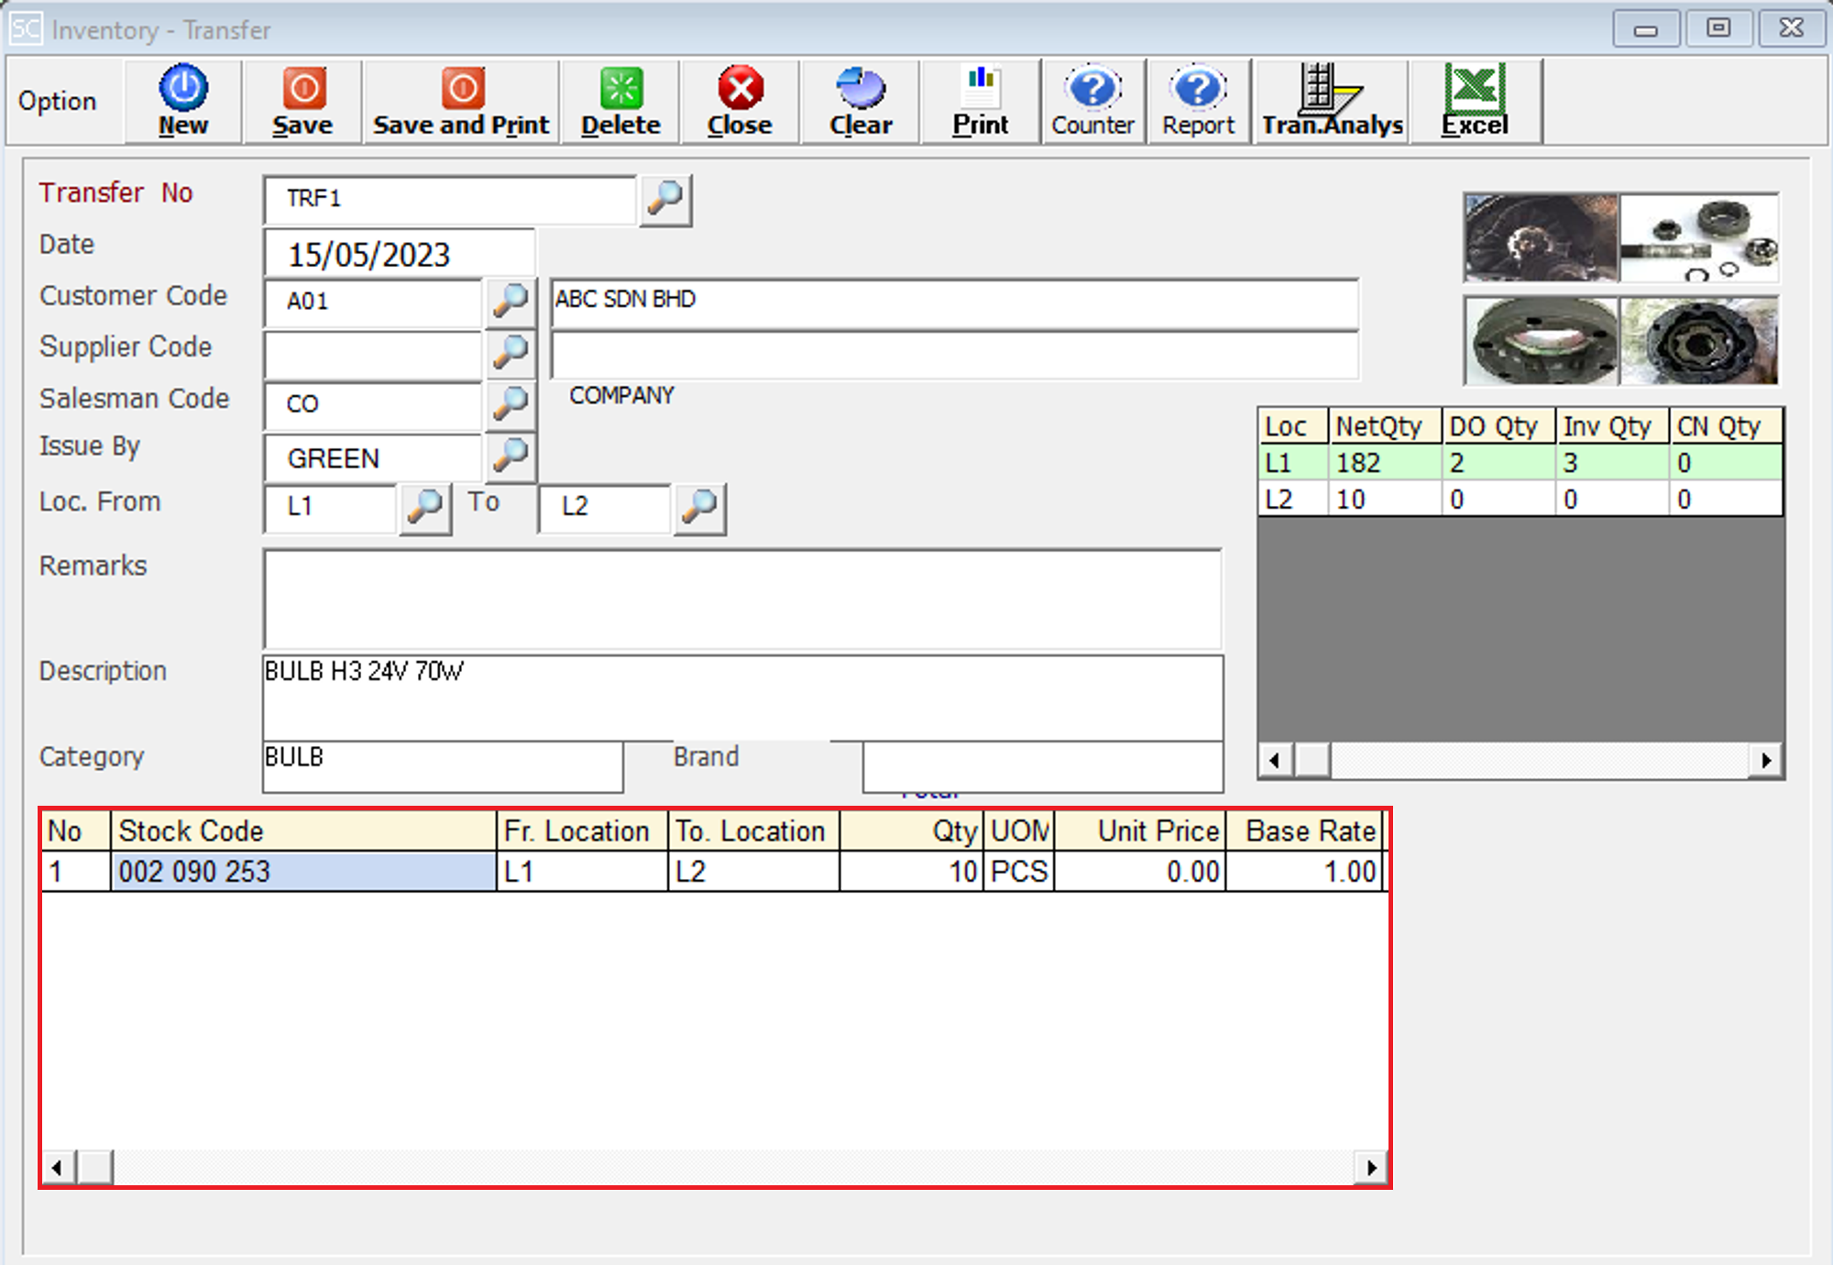Search Transfer No with magnifier icon

pos(666,199)
